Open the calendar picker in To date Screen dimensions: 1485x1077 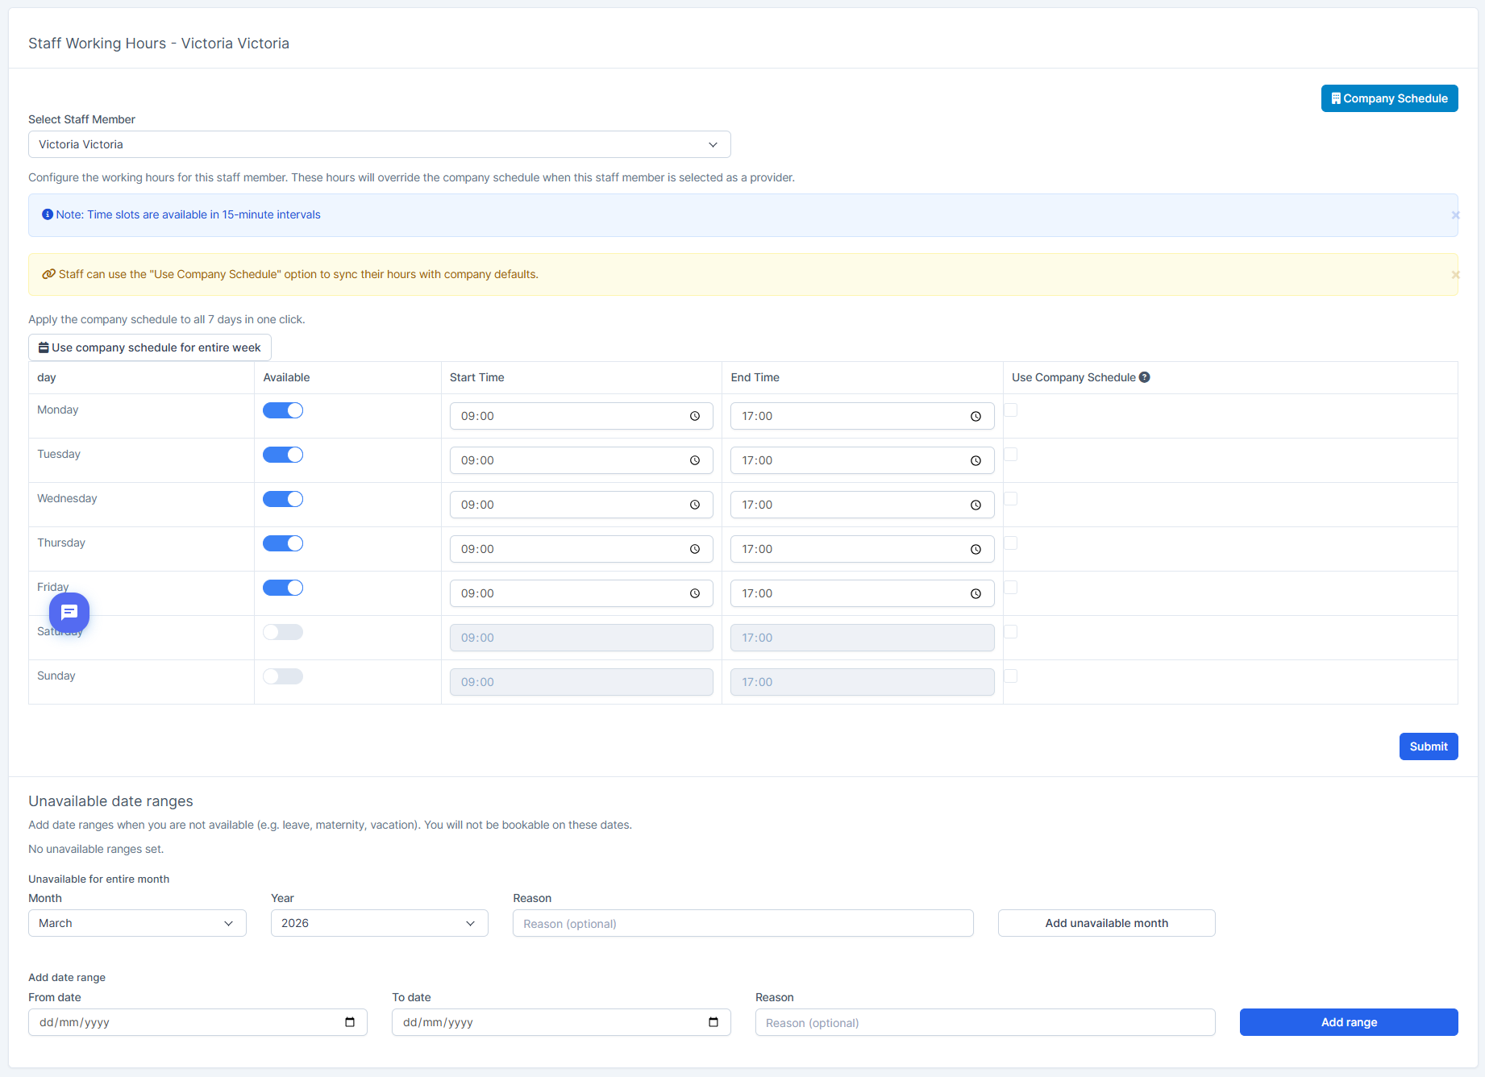pyautogui.click(x=713, y=1022)
